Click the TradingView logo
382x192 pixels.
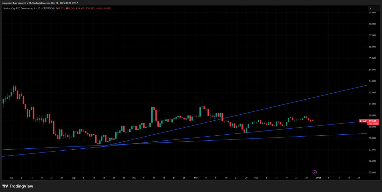(x=18, y=186)
